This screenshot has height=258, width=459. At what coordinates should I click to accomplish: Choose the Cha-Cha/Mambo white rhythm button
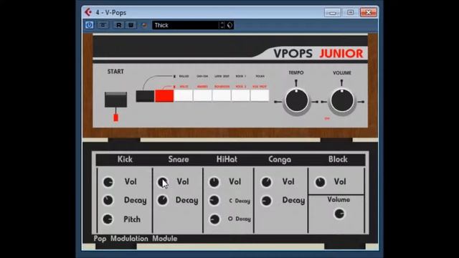point(202,95)
